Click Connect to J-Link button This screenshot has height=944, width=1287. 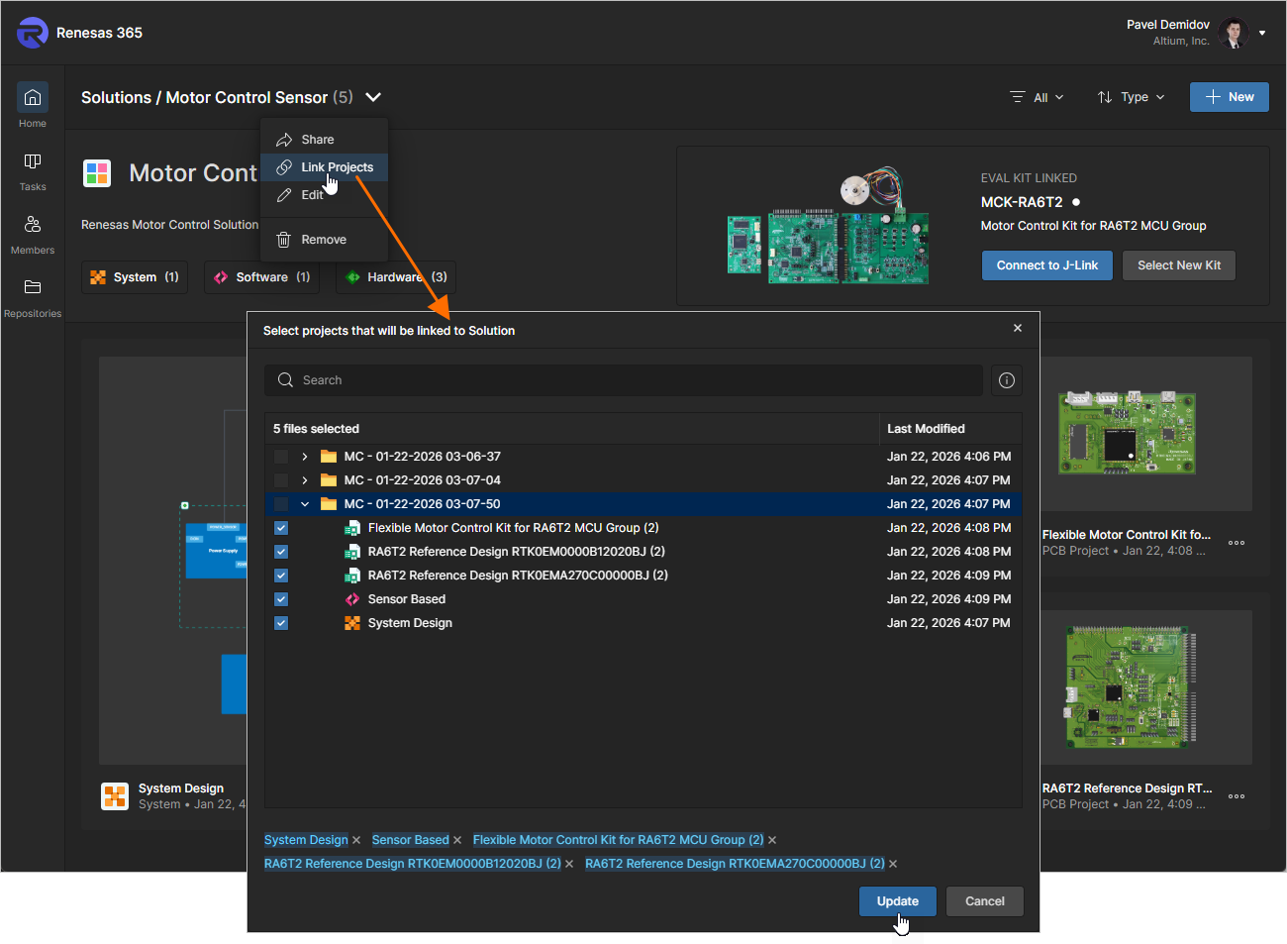coord(1046,265)
